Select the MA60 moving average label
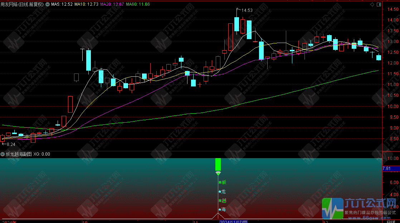This screenshot has height=223, width=400. tap(138, 4)
